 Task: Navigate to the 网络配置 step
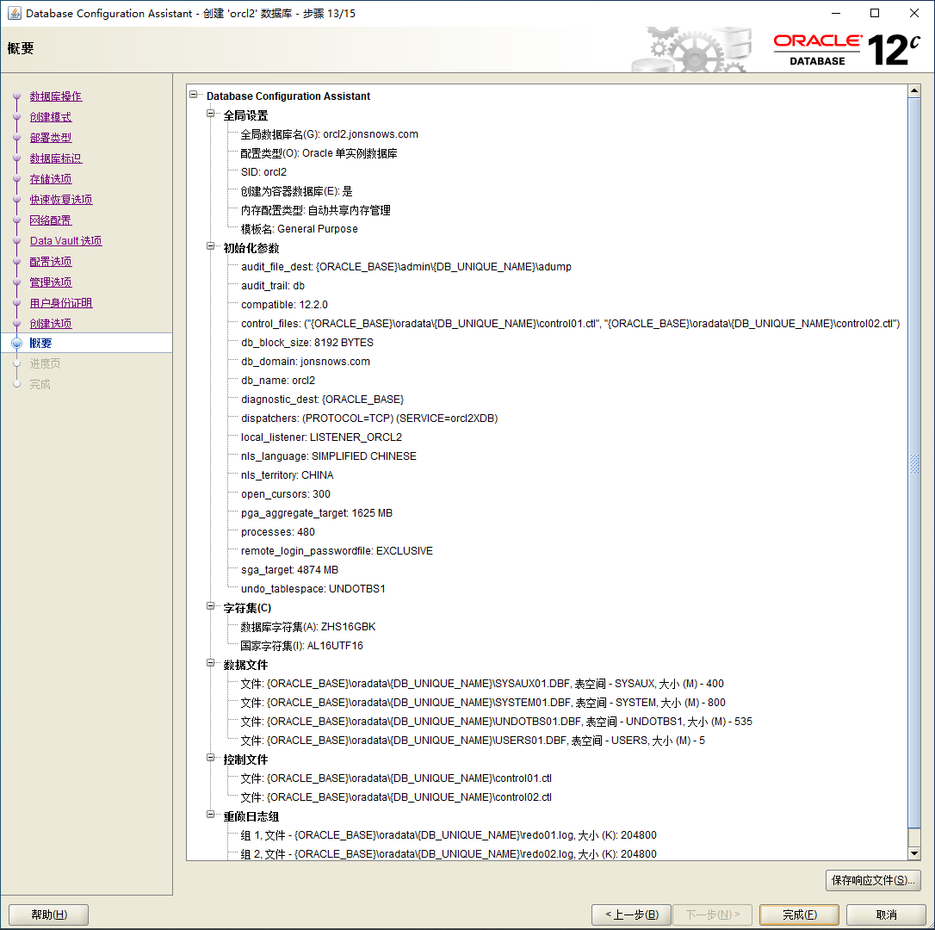coord(51,220)
